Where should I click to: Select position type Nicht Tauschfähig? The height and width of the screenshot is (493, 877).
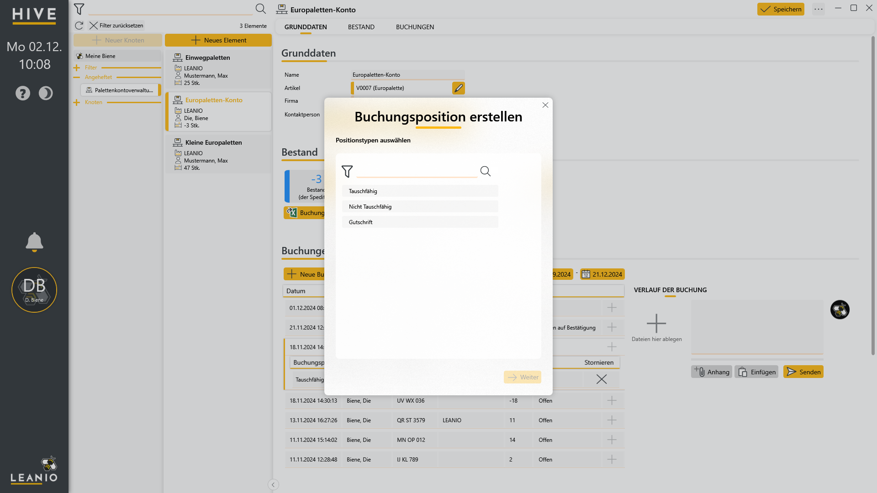(420, 207)
